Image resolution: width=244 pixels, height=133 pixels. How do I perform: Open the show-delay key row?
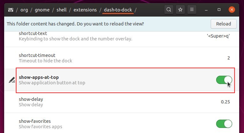[122, 102]
